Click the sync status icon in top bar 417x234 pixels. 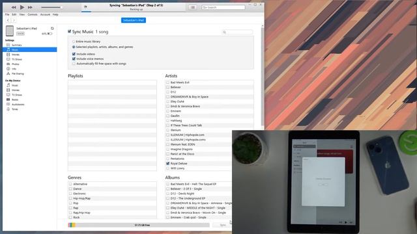click(85, 7)
